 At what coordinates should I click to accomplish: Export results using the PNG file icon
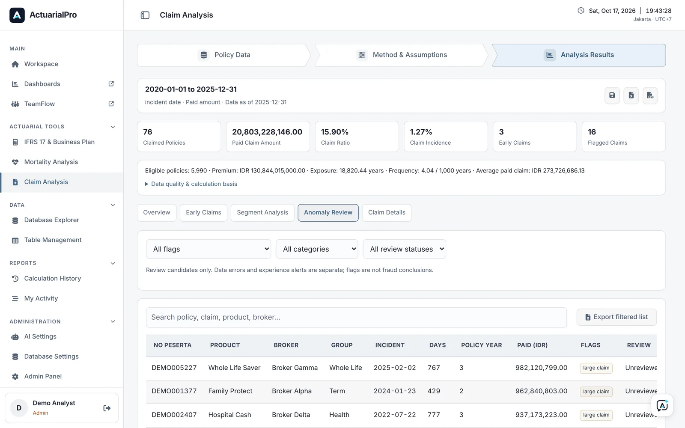(650, 95)
